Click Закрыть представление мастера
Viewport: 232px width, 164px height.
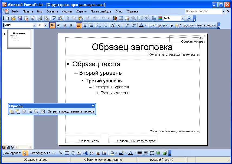pyautogui.click(x=71, y=111)
